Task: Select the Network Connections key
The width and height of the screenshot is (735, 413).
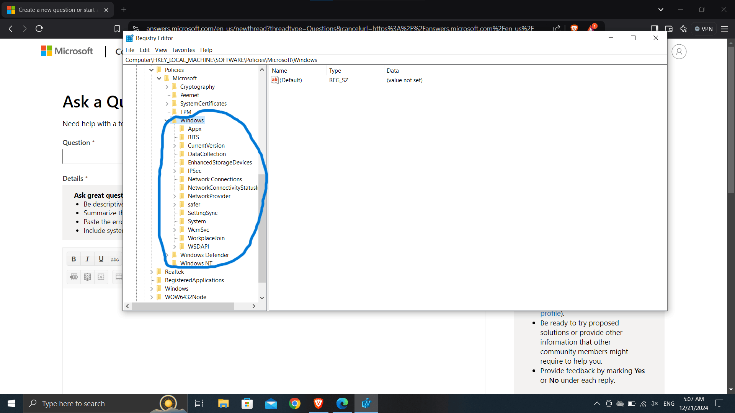Action: 215,179
